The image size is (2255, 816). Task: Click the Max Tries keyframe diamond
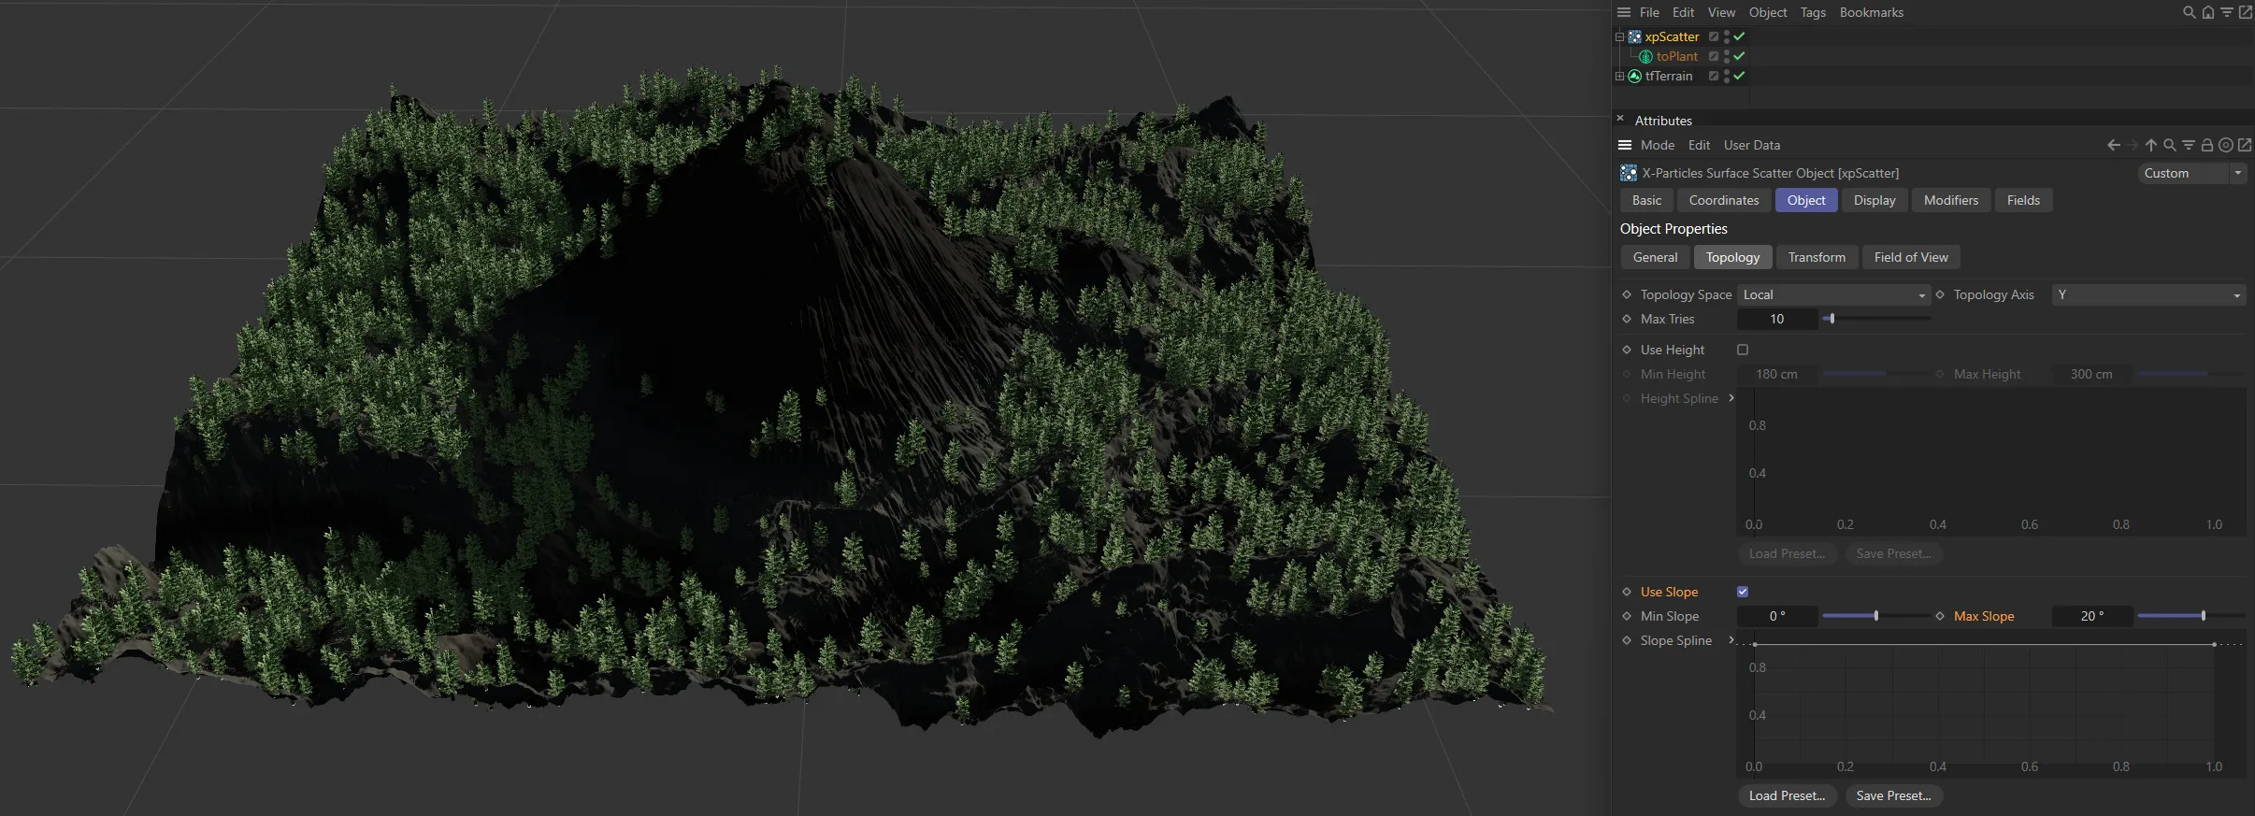point(1627,319)
